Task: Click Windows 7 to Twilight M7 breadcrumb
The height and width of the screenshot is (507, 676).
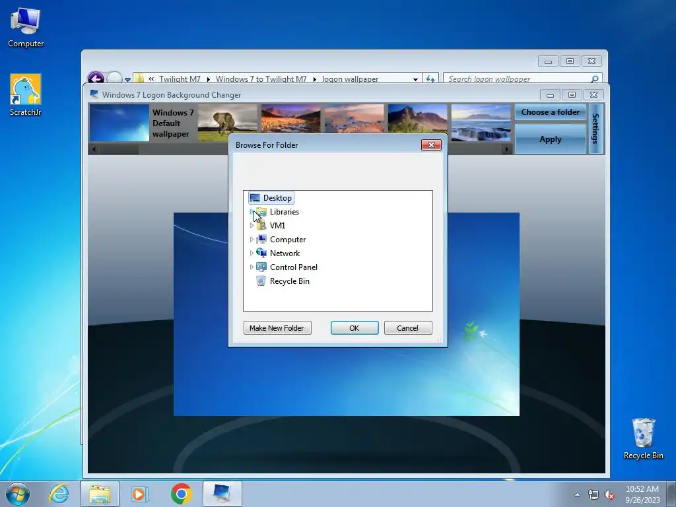Action: (x=261, y=79)
